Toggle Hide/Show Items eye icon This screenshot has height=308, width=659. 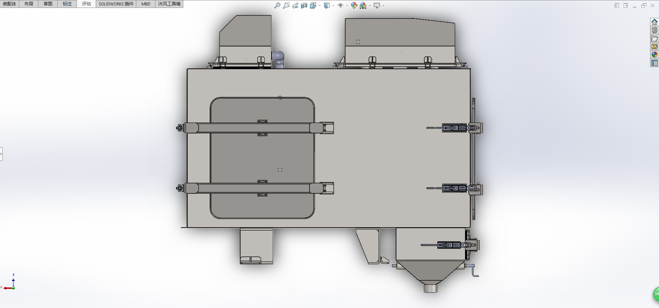click(x=340, y=5)
